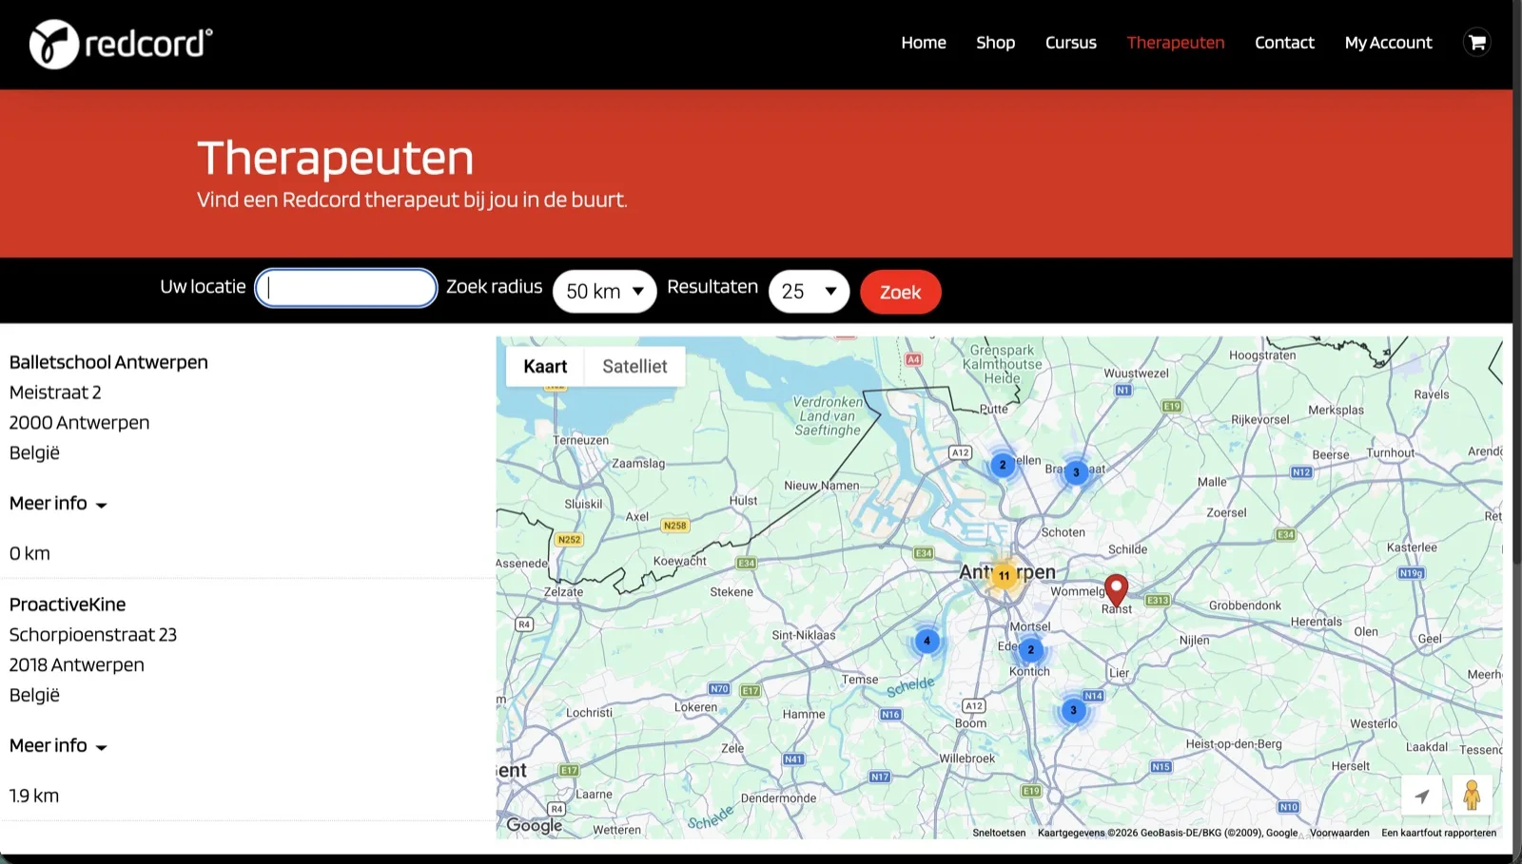
Task: Open the Cursus menu item
Action: (x=1071, y=43)
